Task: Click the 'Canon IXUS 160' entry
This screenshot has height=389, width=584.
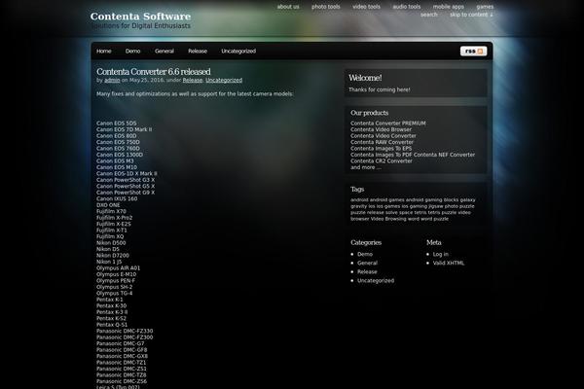Action: (x=117, y=199)
